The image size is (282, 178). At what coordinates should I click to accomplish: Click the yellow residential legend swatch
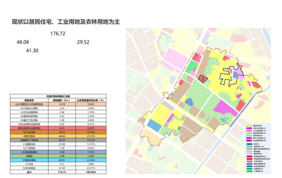pyautogui.click(x=249, y=126)
